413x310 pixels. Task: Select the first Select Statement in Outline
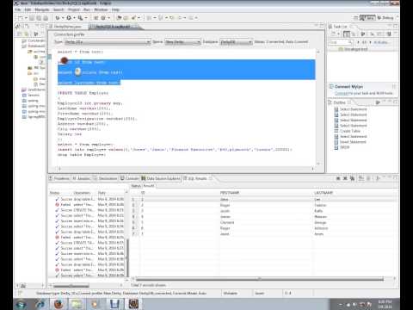tap(351, 109)
